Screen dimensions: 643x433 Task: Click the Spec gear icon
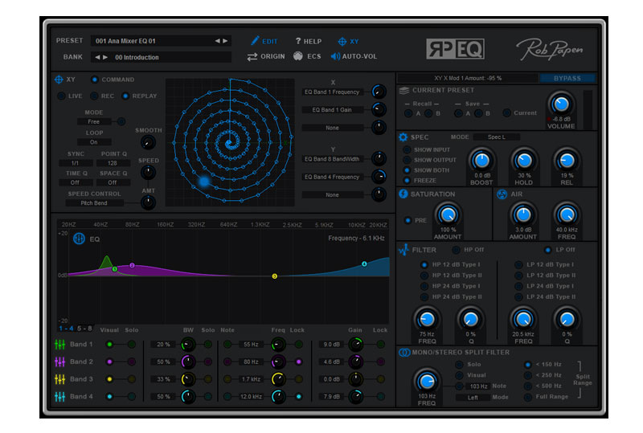[404, 137]
